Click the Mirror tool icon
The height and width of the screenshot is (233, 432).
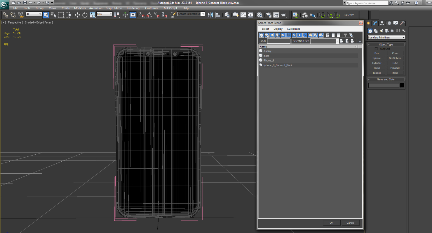(210, 15)
